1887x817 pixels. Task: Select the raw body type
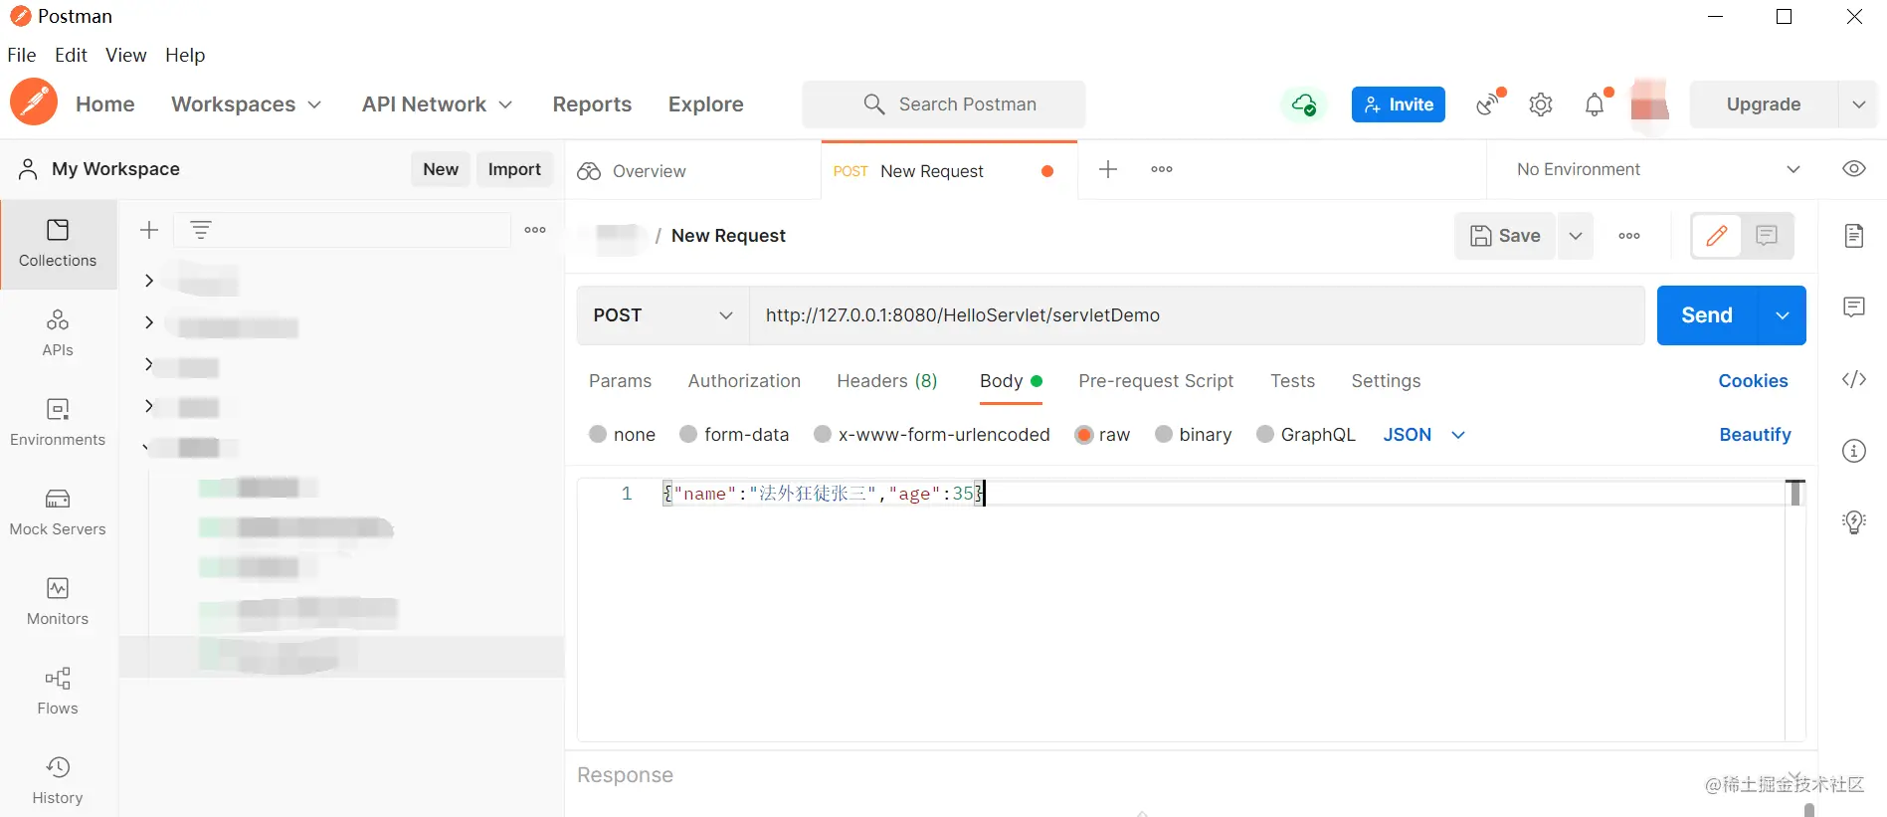(1084, 435)
